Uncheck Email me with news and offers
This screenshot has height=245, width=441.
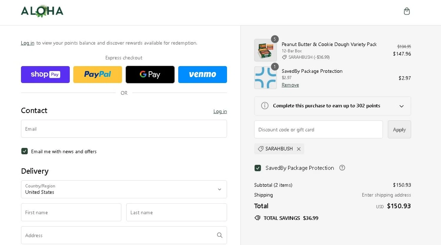[x=24, y=151]
